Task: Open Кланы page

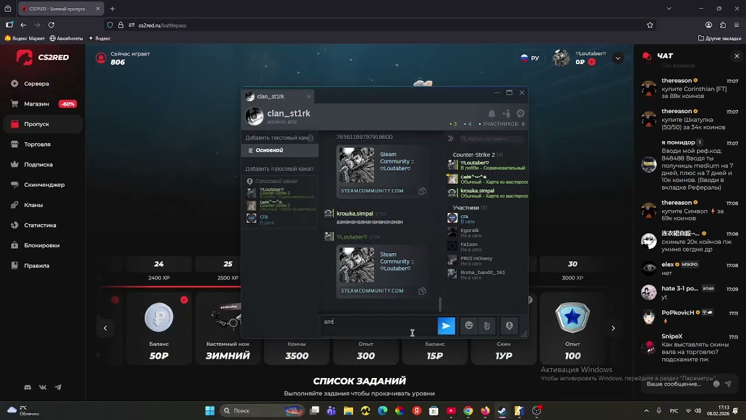Action: (x=33, y=205)
